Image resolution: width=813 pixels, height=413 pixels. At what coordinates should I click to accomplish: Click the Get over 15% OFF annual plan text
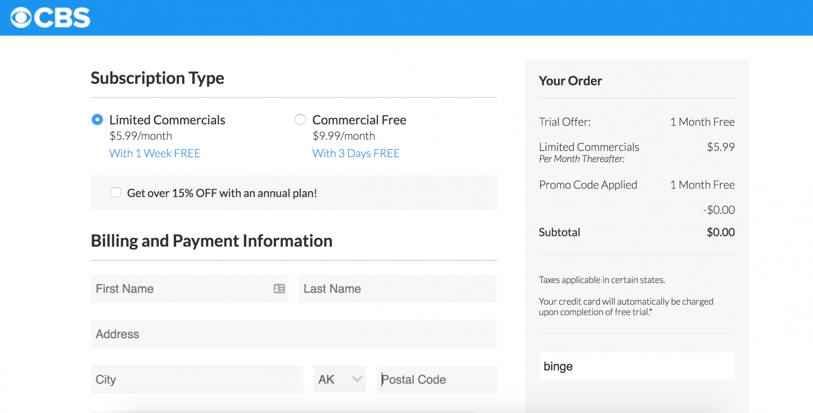(x=222, y=193)
